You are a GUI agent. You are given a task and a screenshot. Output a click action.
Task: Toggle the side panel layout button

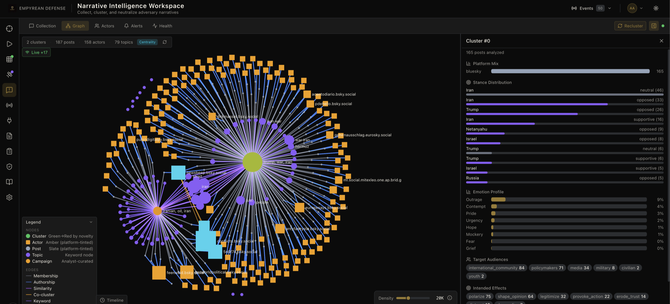point(654,26)
